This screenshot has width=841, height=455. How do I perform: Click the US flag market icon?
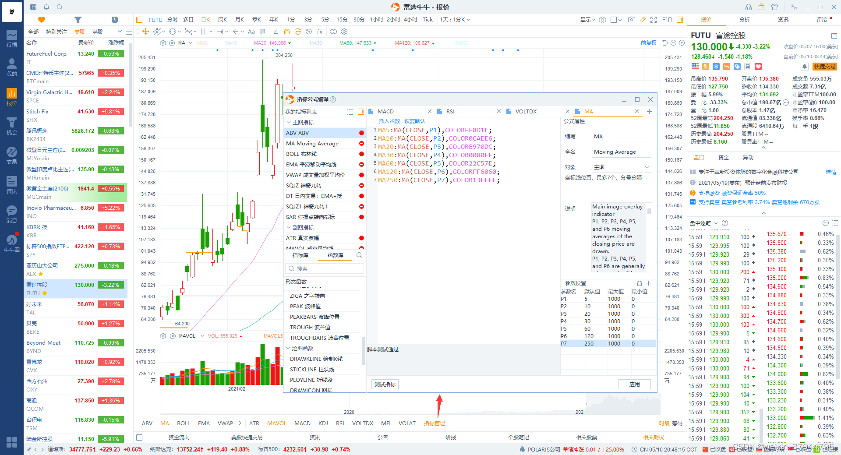(x=695, y=67)
